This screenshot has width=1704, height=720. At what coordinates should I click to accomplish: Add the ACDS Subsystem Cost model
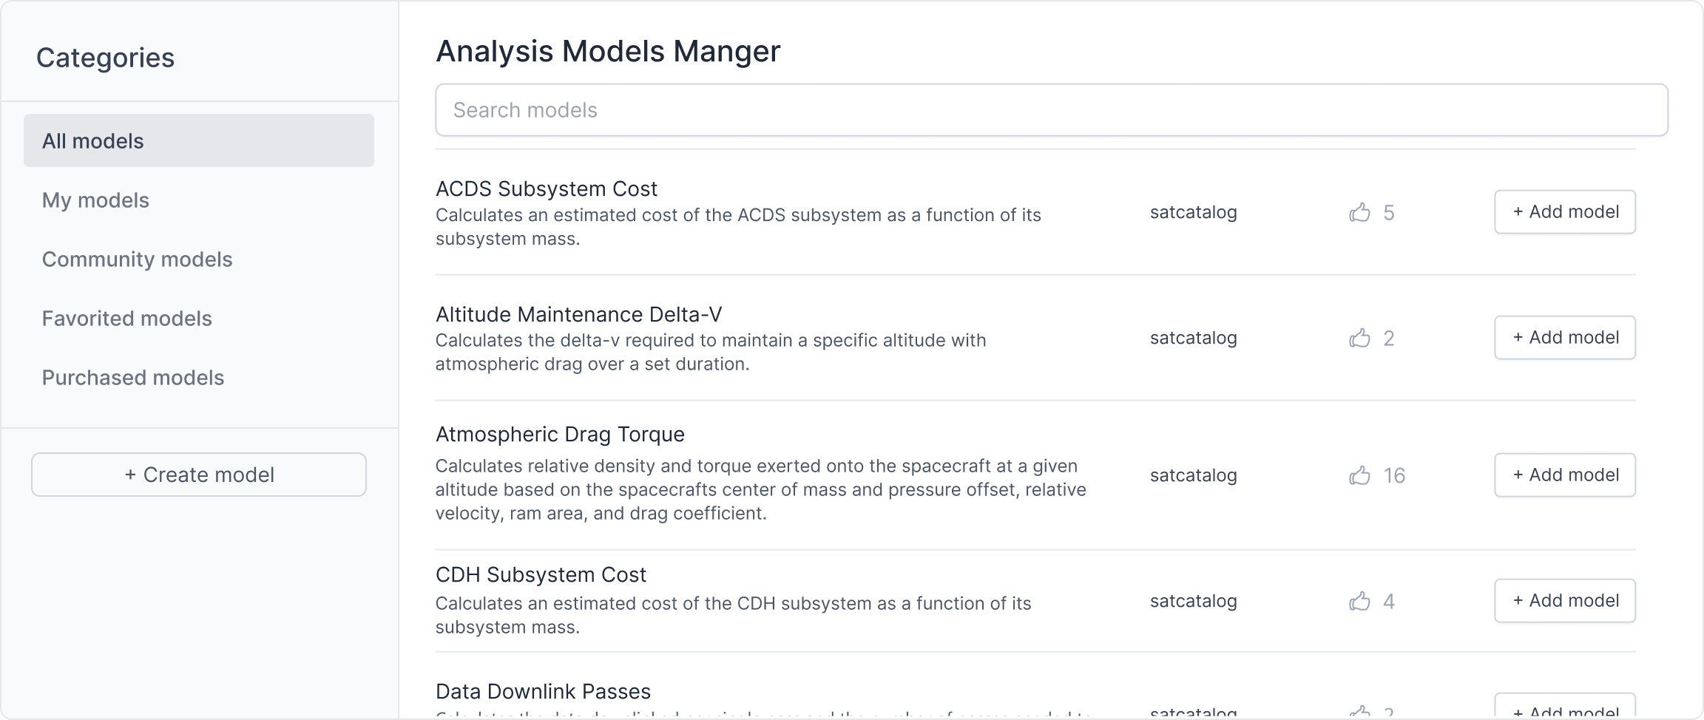point(1564,211)
